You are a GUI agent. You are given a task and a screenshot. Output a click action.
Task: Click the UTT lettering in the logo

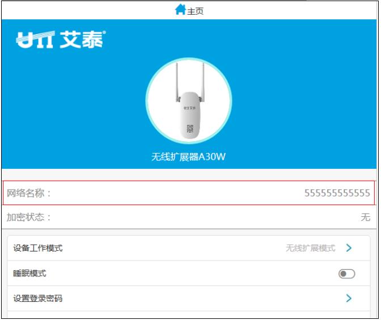[x=35, y=40]
